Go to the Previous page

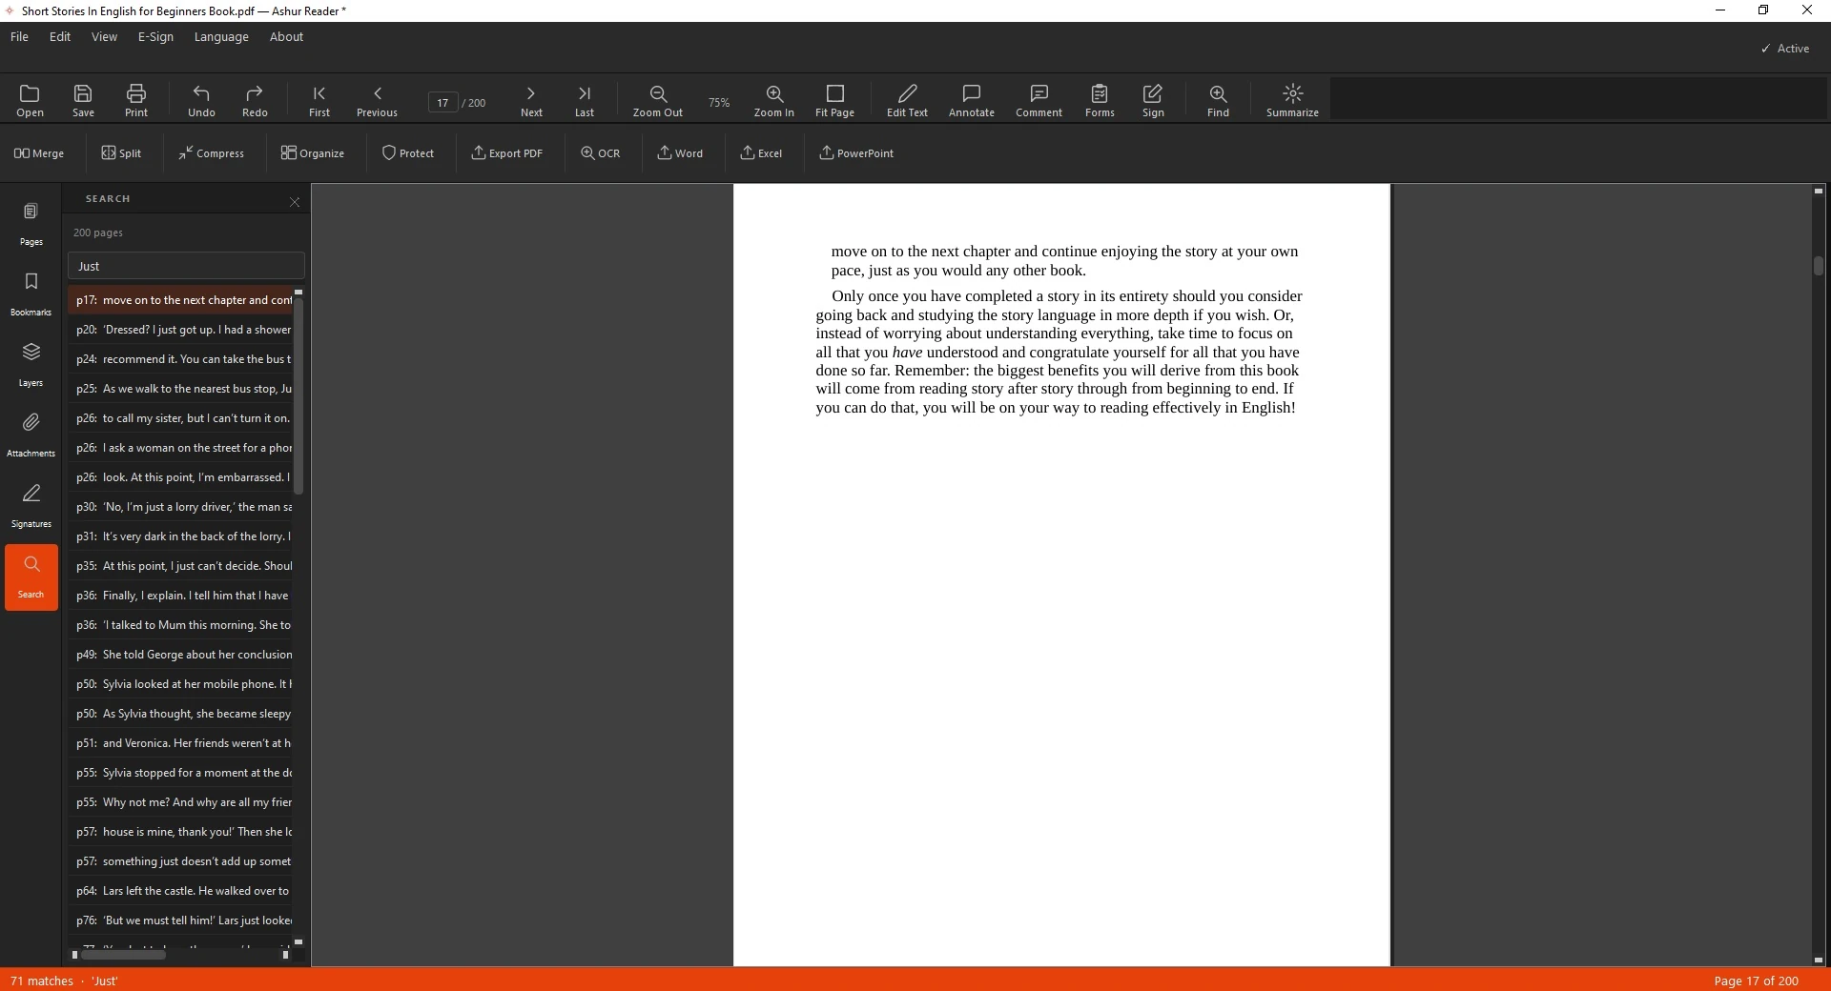(x=377, y=99)
